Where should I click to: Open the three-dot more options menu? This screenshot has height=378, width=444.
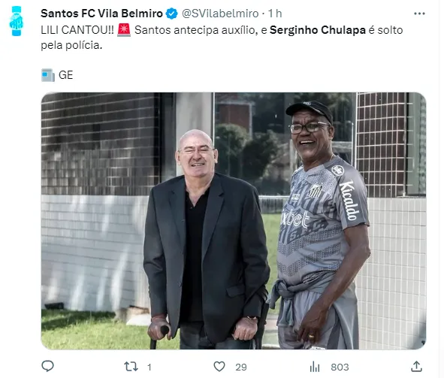(419, 14)
